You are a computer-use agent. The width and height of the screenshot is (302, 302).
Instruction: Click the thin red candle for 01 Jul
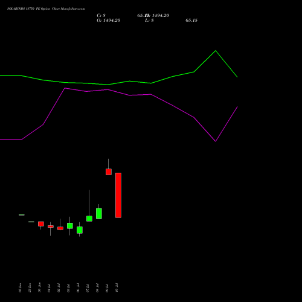click(x=51, y=226)
